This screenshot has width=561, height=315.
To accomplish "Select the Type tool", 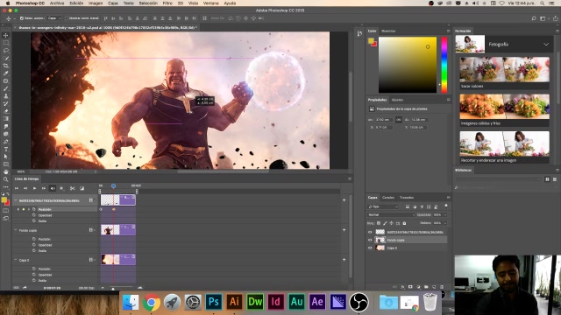I will click(x=6, y=149).
